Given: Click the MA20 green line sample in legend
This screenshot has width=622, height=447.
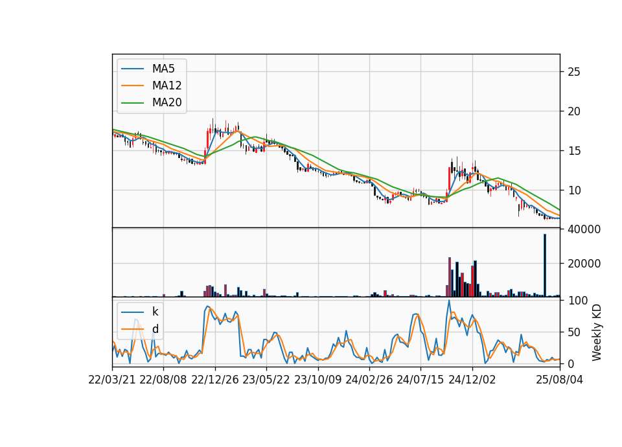Looking at the screenshot, I should point(132,102).
